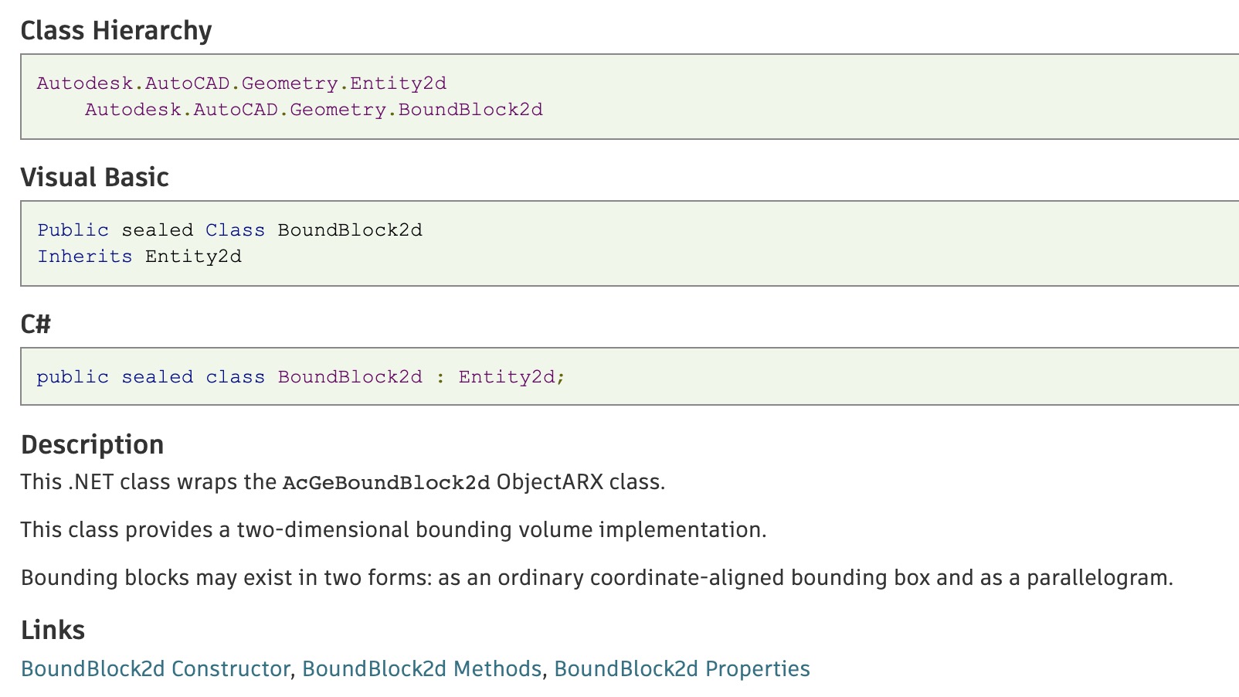The image size is (1239, 697).
Task: Click the Class Hierarchy heading
Action: [x=116, y=31]
